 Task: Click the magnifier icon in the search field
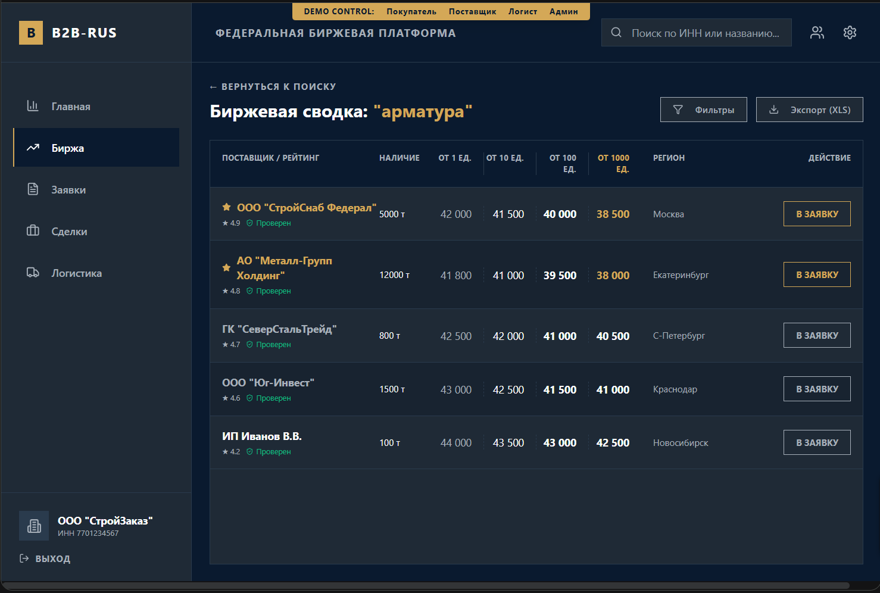point(616,33)
